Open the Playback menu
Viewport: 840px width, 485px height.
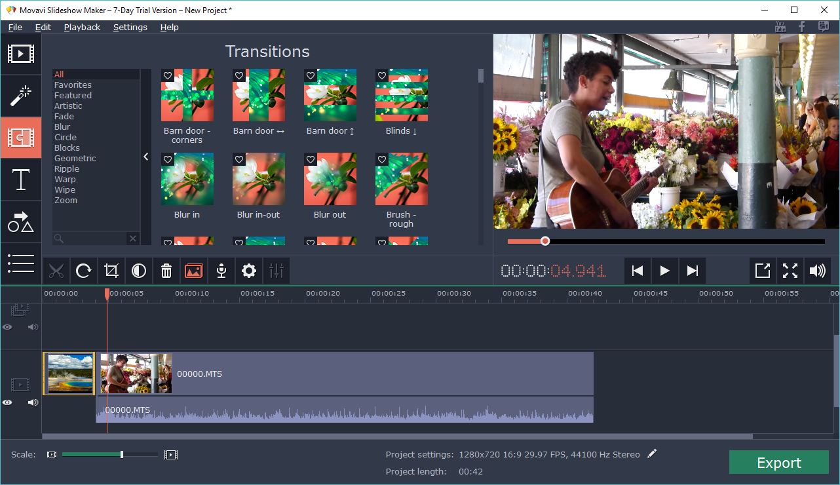(x=81, y=27)
